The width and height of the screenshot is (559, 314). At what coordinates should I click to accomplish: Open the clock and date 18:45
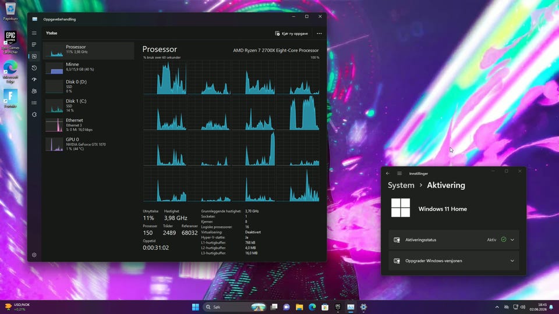[538, 307]
